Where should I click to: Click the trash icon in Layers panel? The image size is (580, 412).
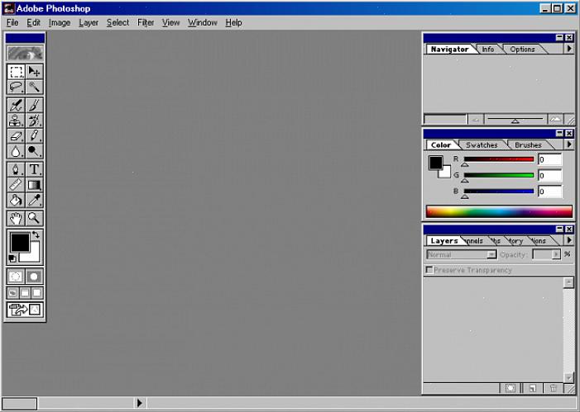click(x=553, y=388)
